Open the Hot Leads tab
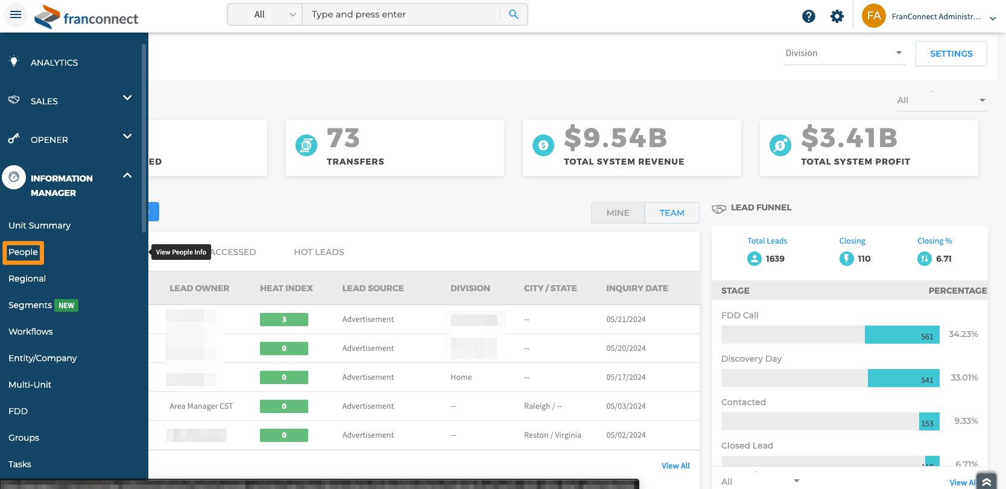Viewport: 1006px width, 489px height. click(x=319, y=252)
